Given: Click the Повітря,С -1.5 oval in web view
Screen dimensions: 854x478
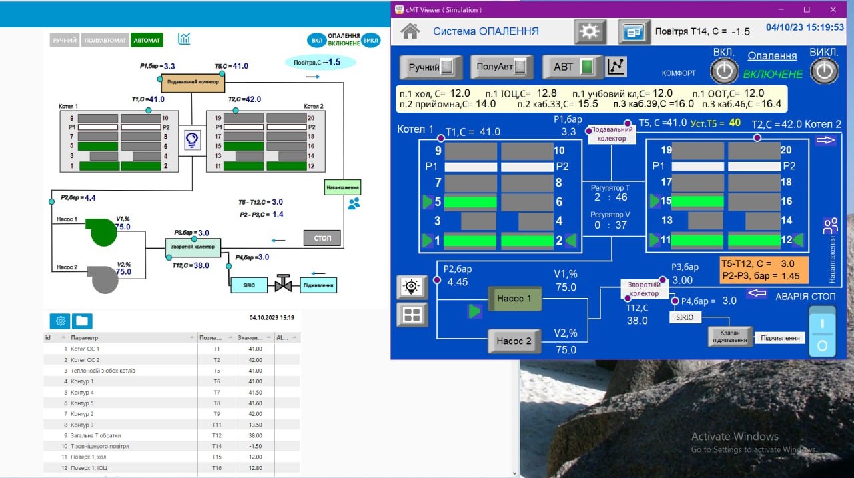Looking at the screenshot, I should (x=320, y=62).
